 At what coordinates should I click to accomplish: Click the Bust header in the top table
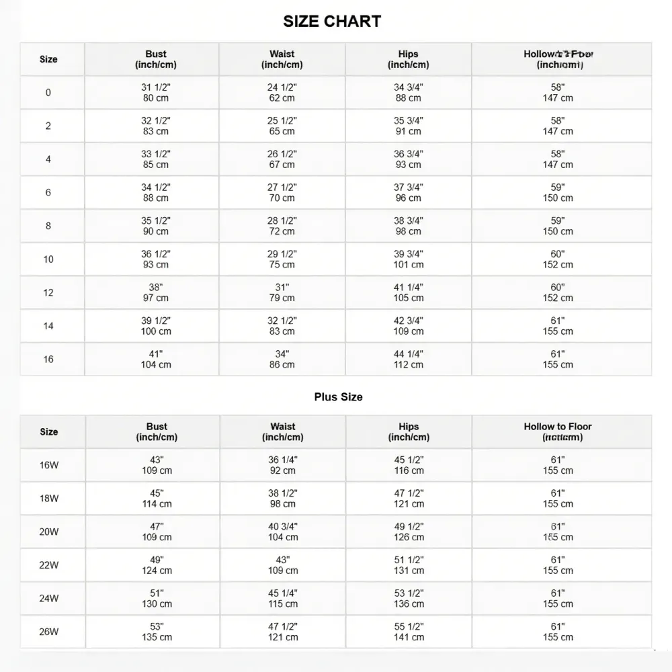click(x=156, y=59)
